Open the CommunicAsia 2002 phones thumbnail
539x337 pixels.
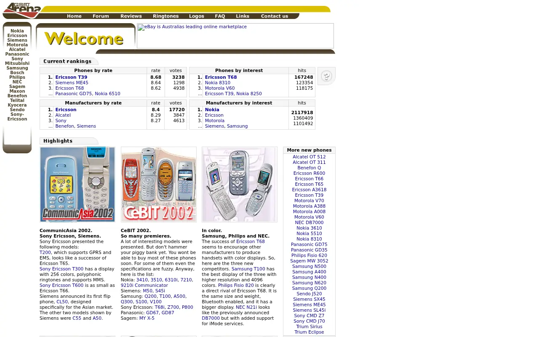click(77, 185)
